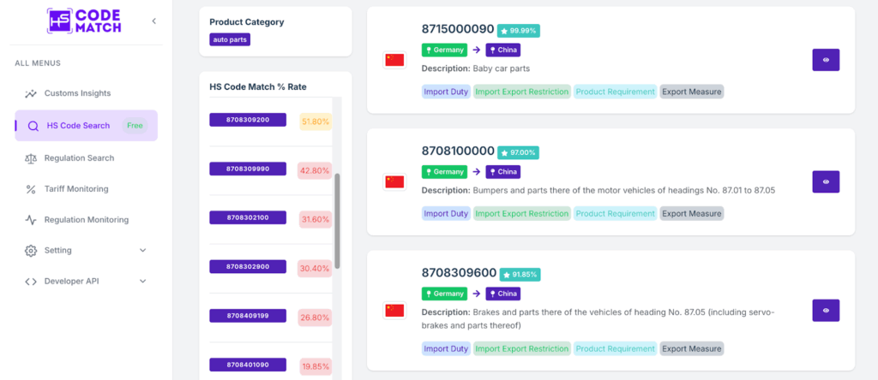View details of HS code 8708309600
Image resolution: width=878 pixels, height=380 pixels.
825,310
